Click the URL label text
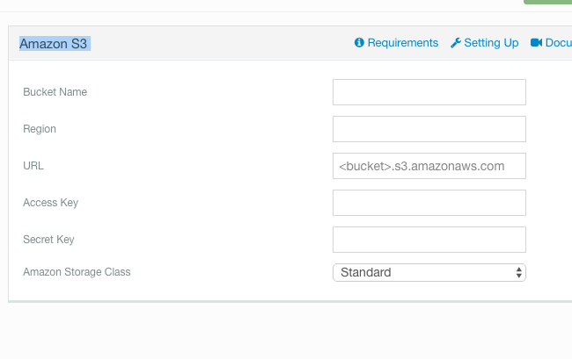572x359 pixels. (33, 166)
